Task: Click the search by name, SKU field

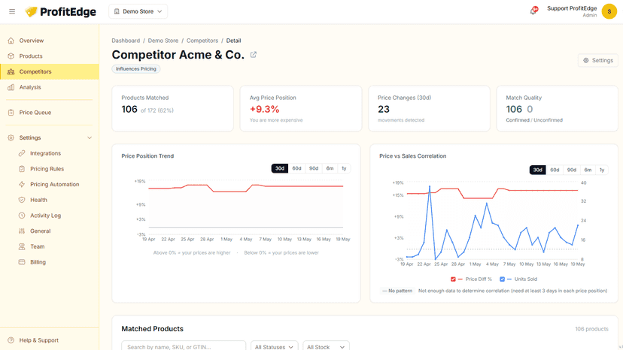Action: point(184,346)
